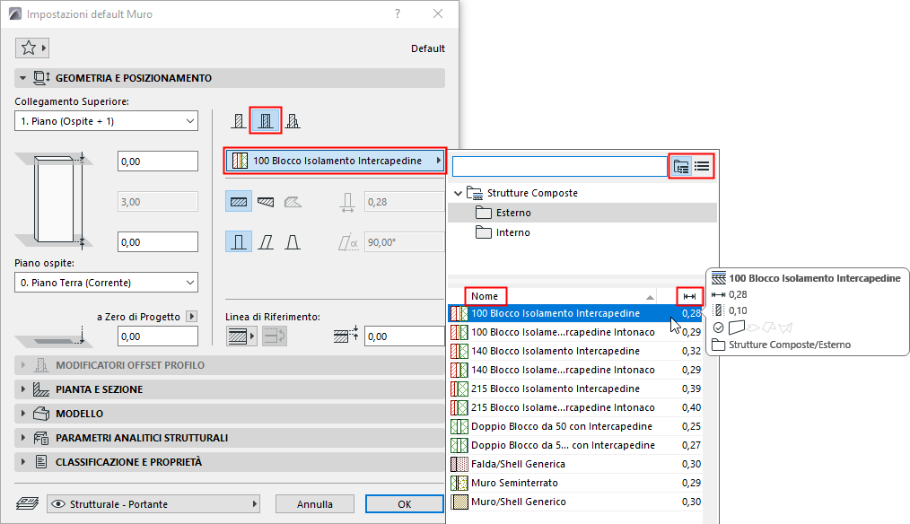The image size is (910, 524).
Task: Open the layer selector Strutturale - Portante
Action: pos(153,503)
